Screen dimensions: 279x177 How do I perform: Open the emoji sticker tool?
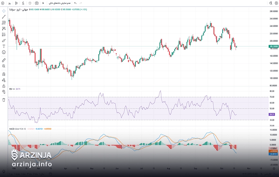(x=4, y=52)
